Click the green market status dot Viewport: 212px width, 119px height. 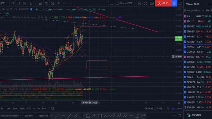37,9
